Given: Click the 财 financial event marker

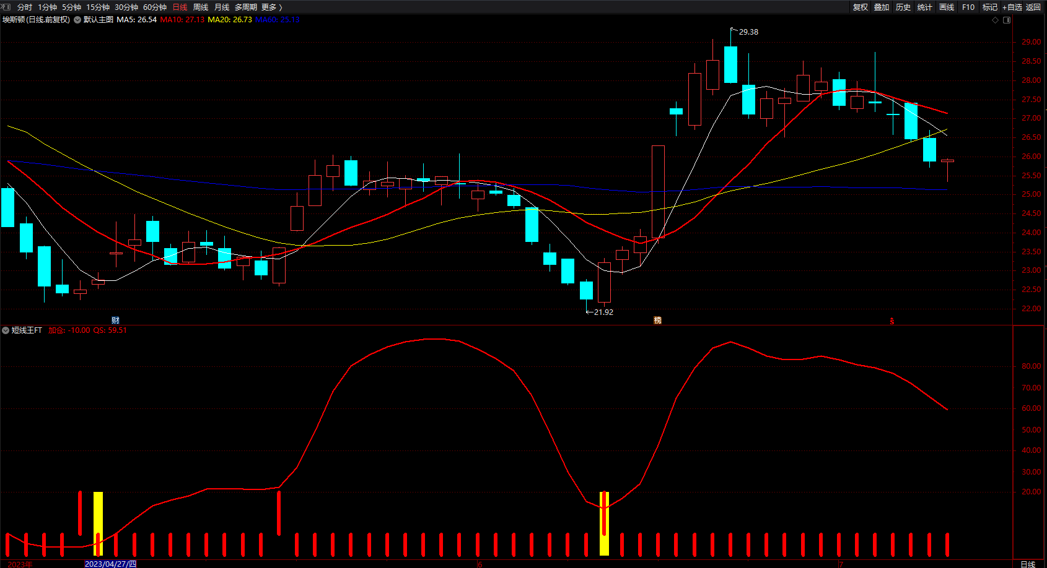Looking at the screenshot, I should click(x=115, y=320).
